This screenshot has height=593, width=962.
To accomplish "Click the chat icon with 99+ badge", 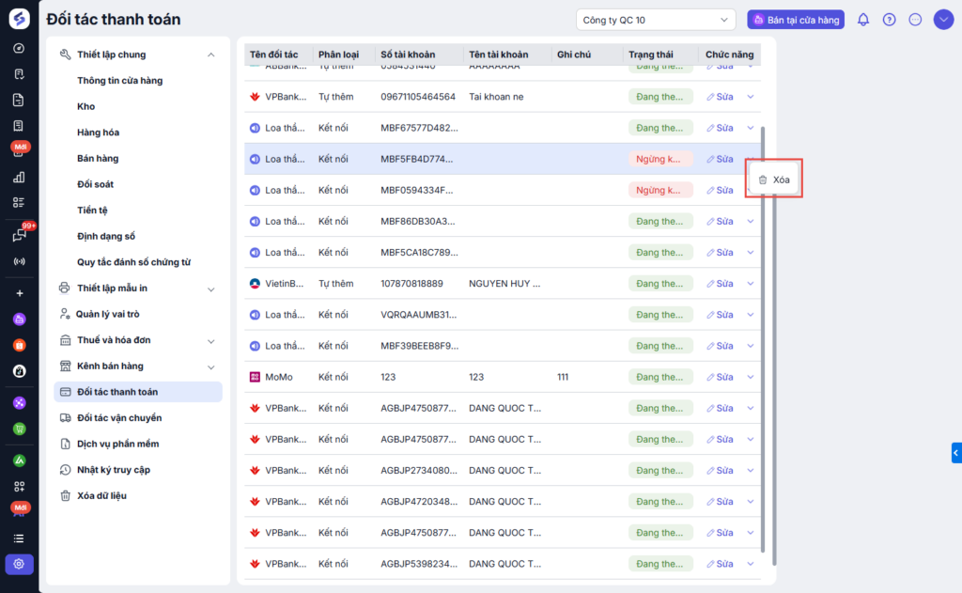I will pos(19,236).
